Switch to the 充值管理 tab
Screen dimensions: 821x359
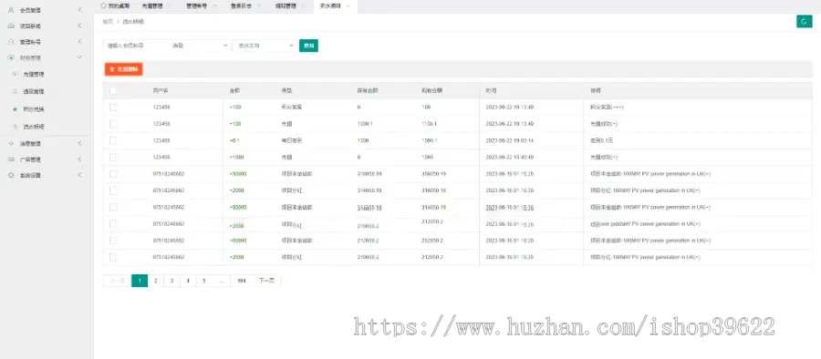click(x=151, y=6)
